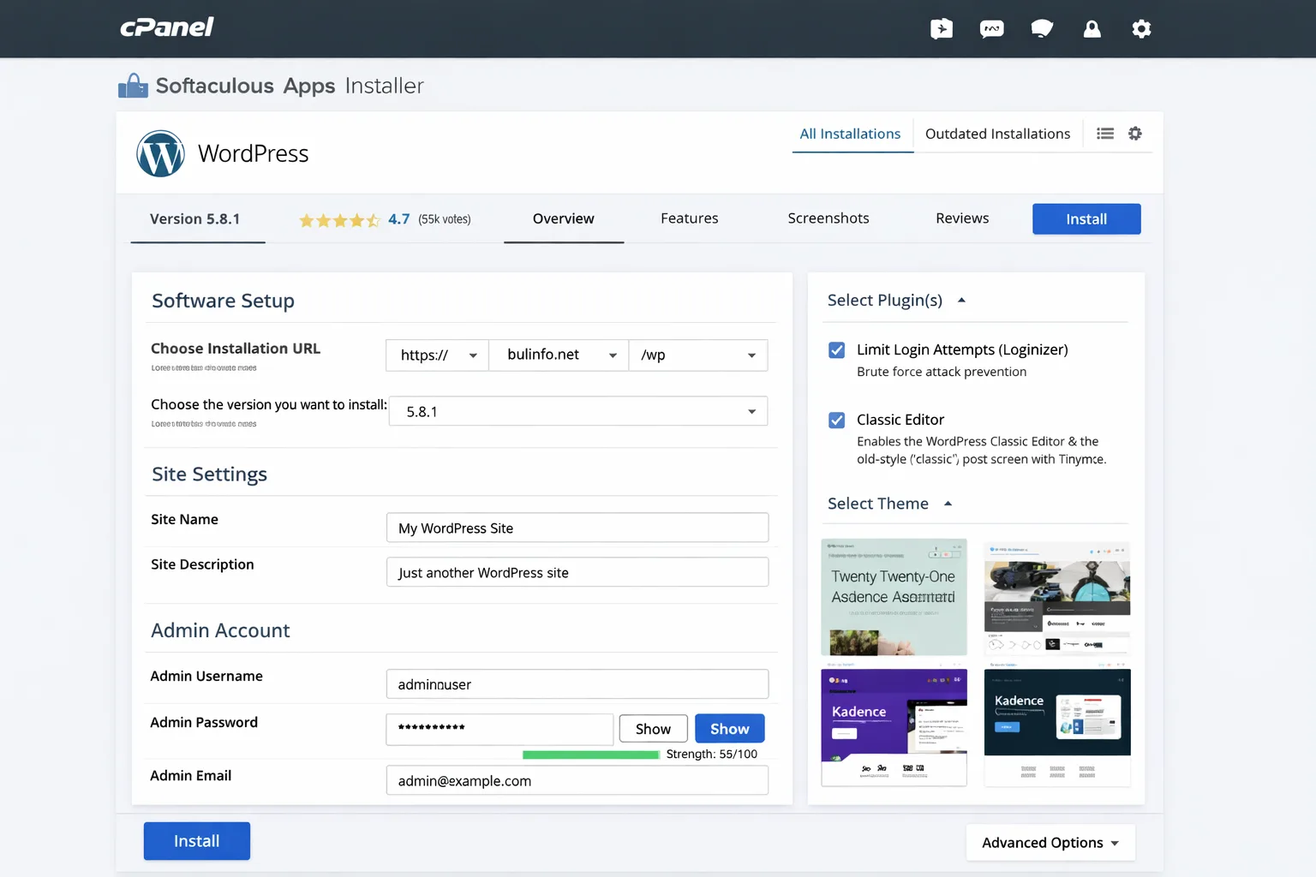Click the 4.7 rating value

398,219
